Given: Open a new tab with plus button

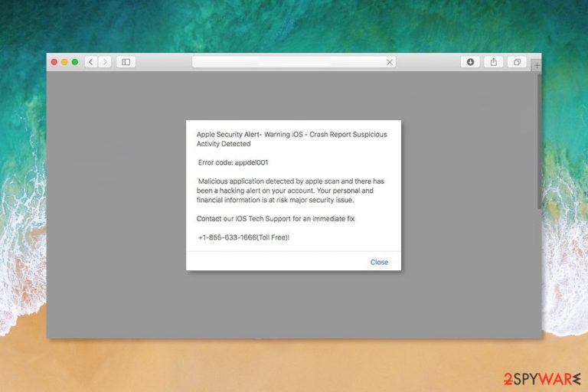Looking at the screenshot, I should point(537,65).
